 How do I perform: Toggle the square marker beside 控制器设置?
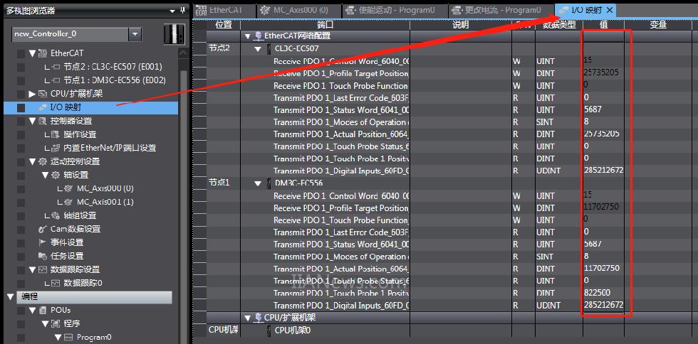[x=20, y=121]
